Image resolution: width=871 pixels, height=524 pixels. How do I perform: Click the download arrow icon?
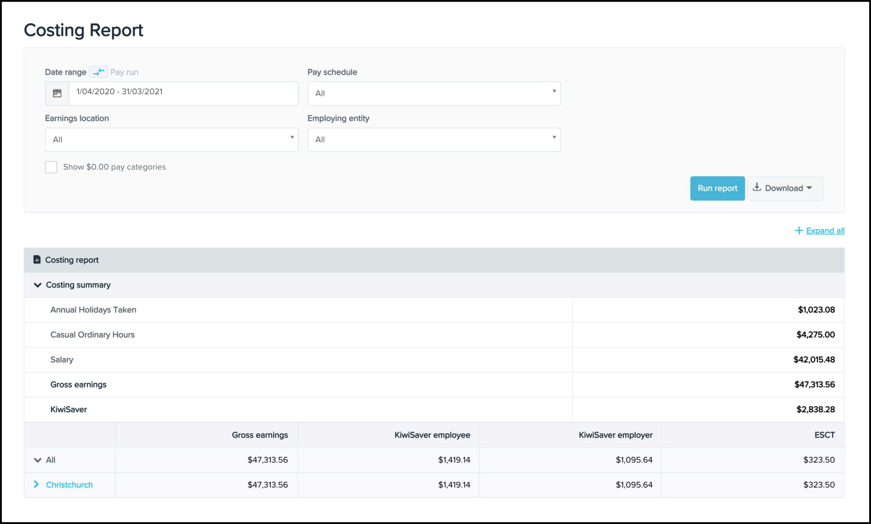coord(757,188)
